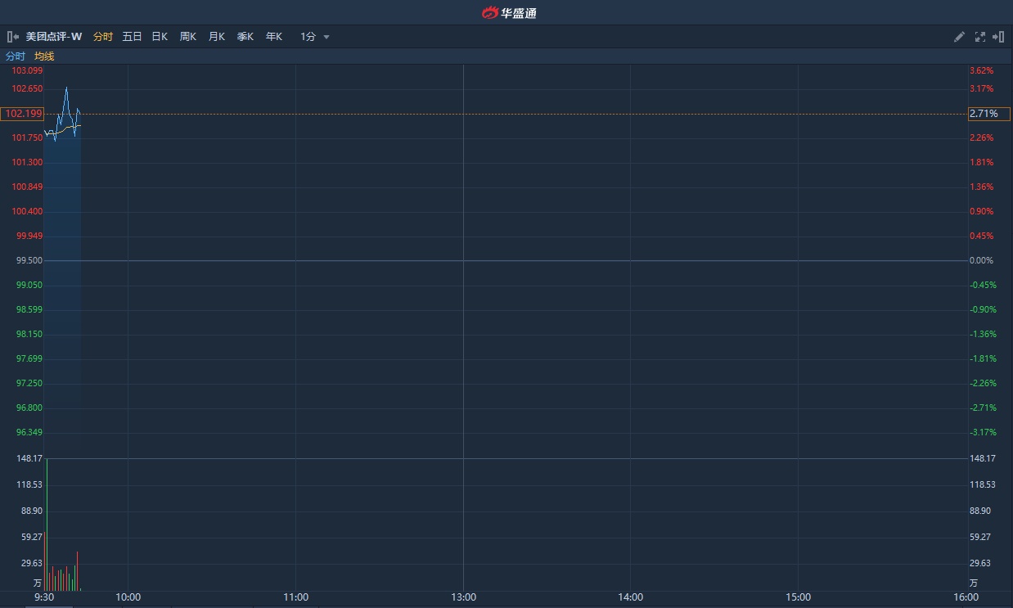
Task: Select the 分时 intraday chart tab
Action: (103, 37)
